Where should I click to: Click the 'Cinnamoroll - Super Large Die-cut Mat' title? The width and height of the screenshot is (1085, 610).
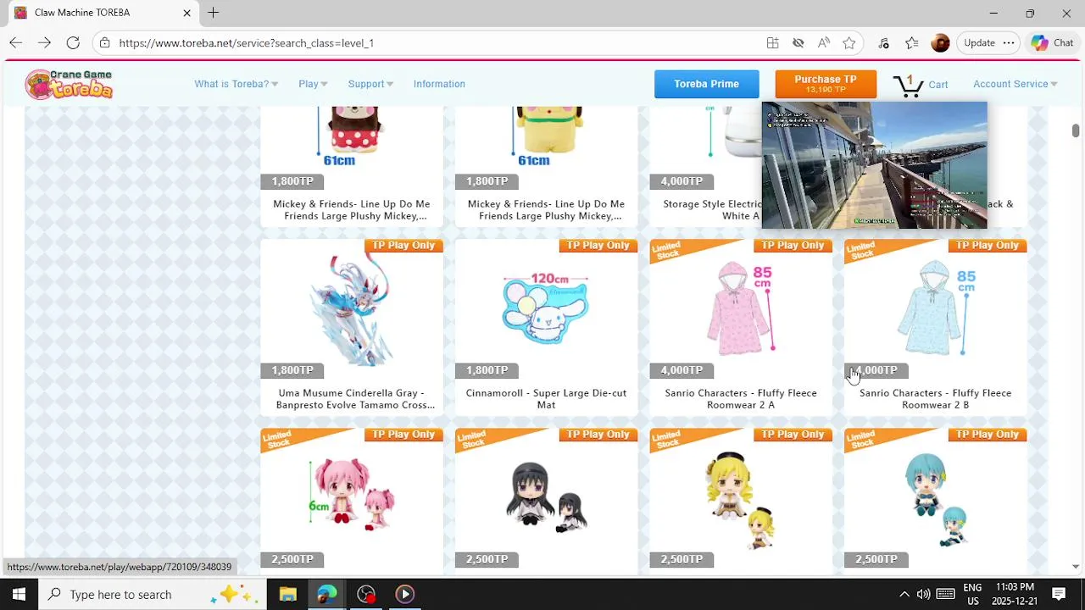tap(546, 399)
